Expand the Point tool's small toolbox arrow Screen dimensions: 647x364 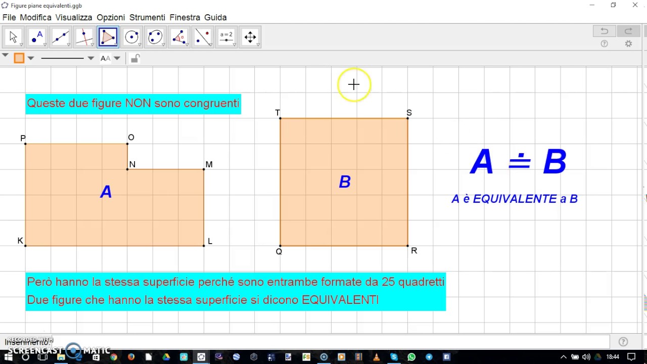pyautogui.click(x=45, y=45)
